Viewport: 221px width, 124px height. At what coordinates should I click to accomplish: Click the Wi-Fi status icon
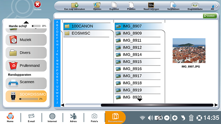[x=142, y=118]
